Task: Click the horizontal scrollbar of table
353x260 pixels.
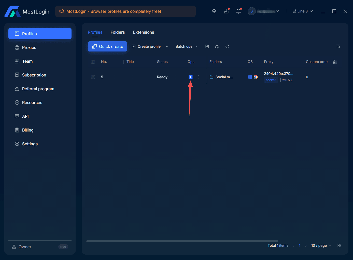Action: 182,241
